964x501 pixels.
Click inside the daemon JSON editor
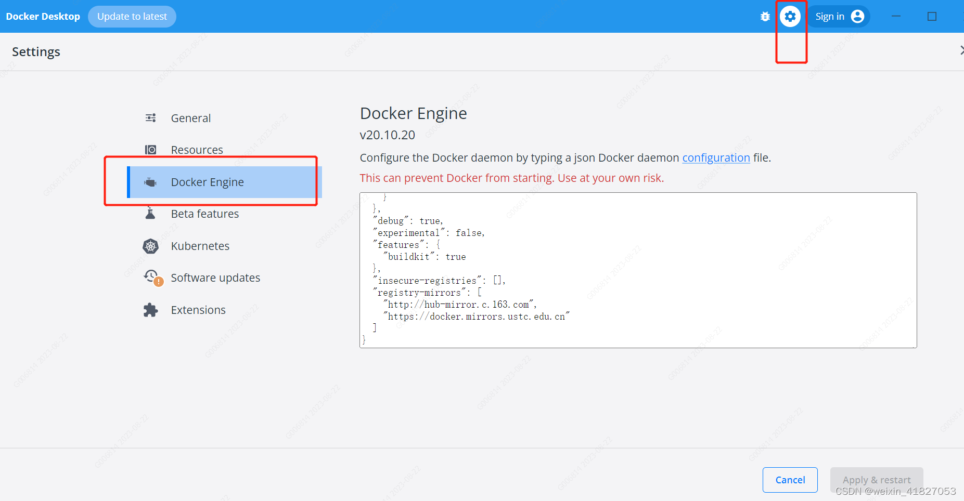pyautogui.click(x=638, y=270)
